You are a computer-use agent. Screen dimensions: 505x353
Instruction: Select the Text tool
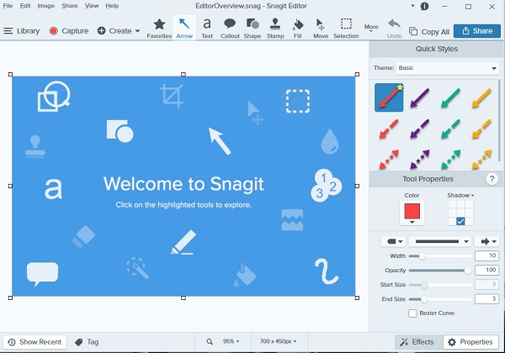(207, 28)
